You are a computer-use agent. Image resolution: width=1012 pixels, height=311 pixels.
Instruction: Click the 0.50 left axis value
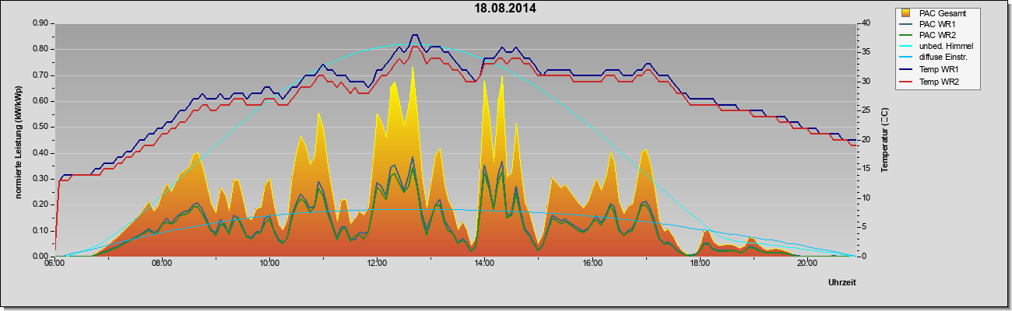pos(40,127)
